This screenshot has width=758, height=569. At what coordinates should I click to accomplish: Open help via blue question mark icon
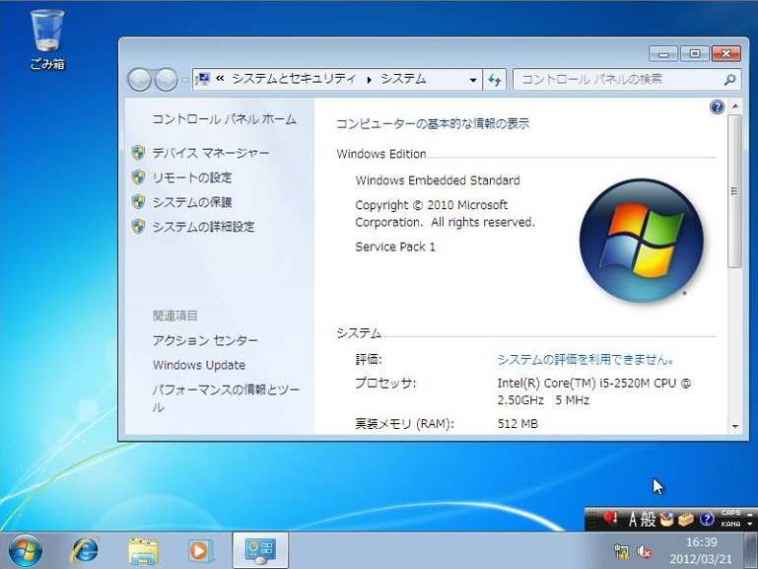tap(717, 107)
